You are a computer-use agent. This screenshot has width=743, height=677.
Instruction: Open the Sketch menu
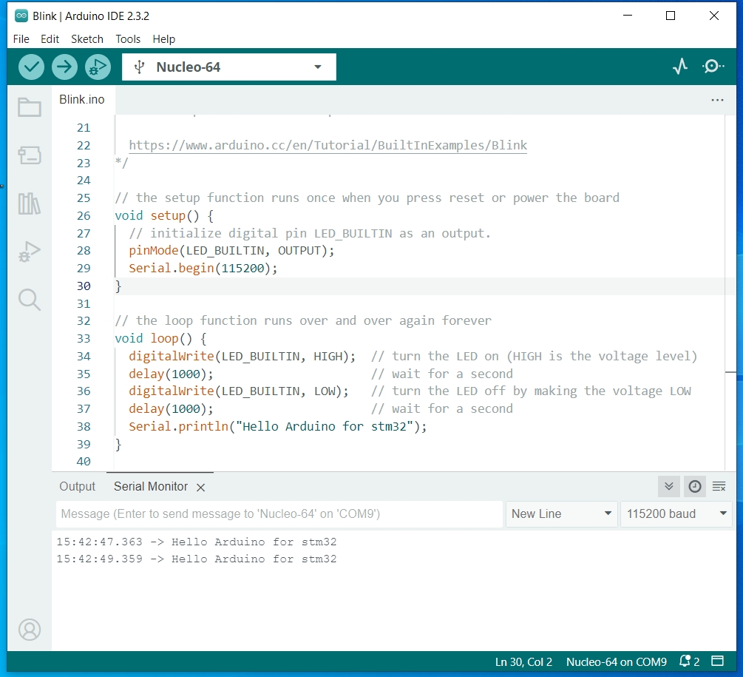point(87,39)
